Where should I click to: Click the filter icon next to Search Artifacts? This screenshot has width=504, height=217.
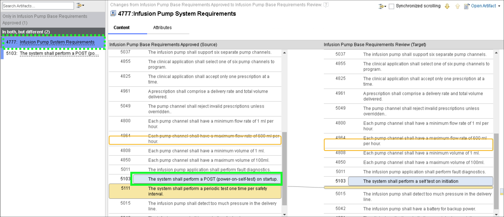80,6
